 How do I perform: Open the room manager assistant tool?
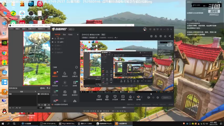click(65, 74)
